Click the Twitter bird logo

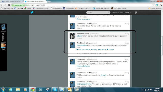pos(32,13)
